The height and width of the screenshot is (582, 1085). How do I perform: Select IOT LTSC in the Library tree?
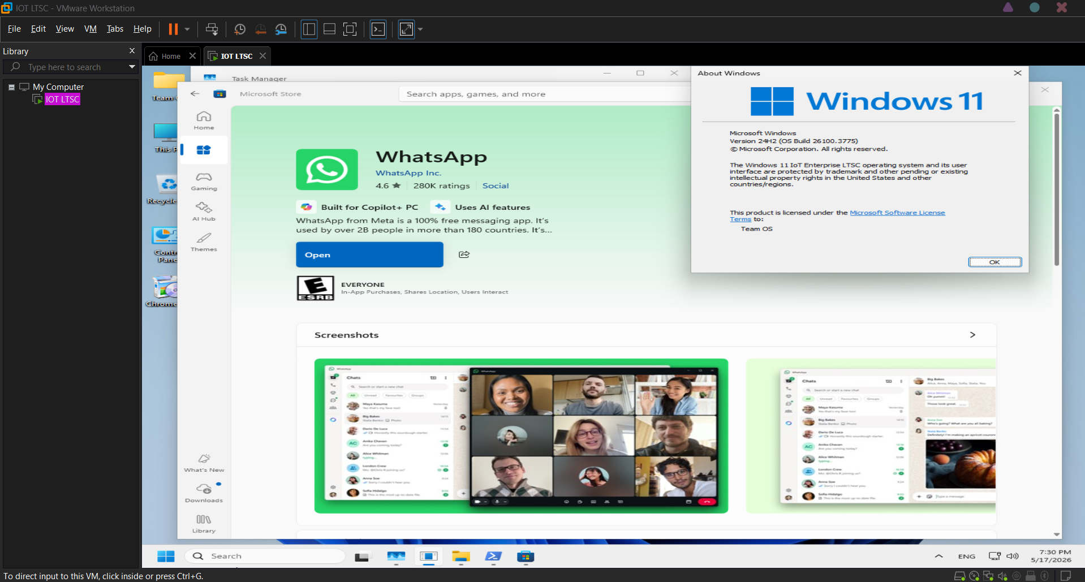click(62, 99)
